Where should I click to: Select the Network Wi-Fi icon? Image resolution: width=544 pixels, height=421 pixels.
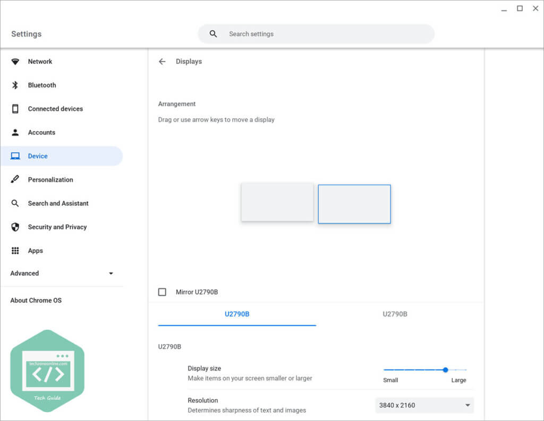tap(15, 61)
